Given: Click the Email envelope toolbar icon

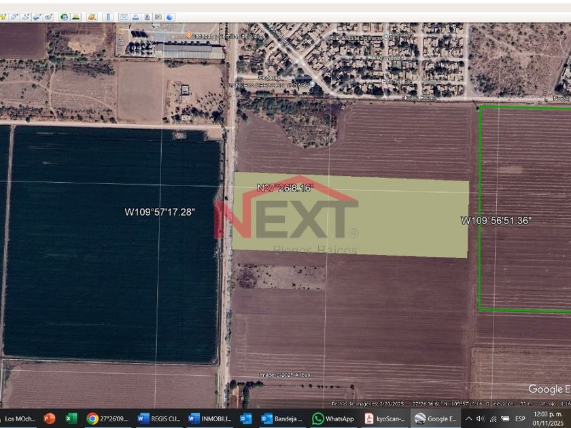Looking at the screenshot, I should (124, 17).
